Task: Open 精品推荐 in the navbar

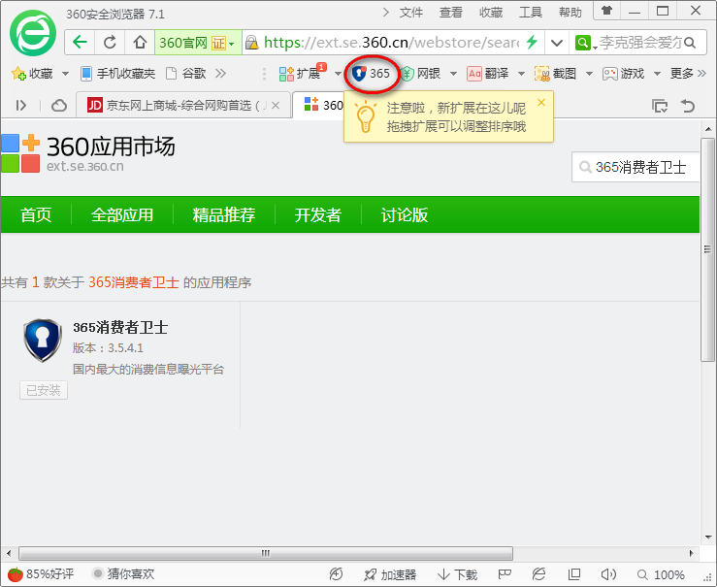Action: point(223,214)
